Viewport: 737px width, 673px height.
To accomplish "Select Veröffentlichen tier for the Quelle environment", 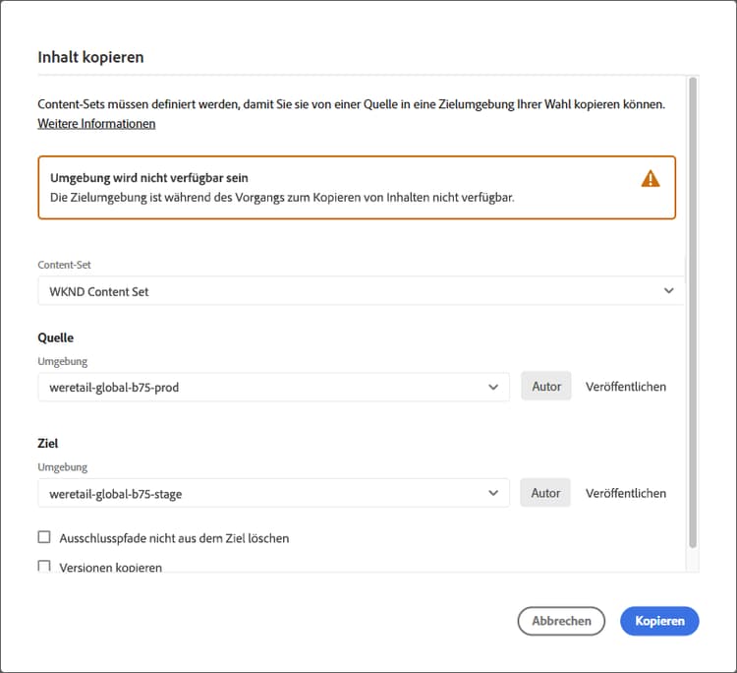I will coord(626,387).
